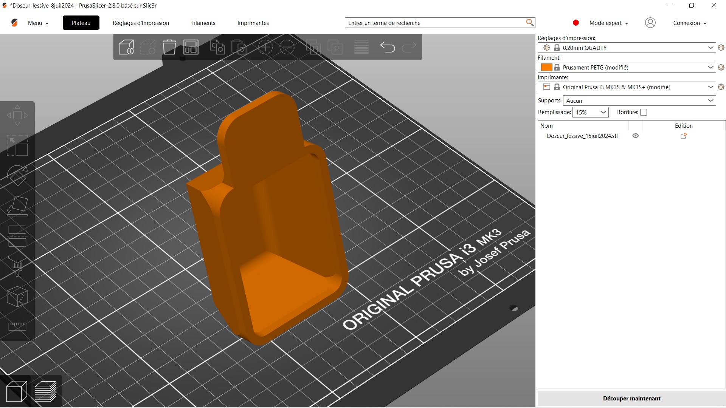
Task: Click the Undo arrow icon
Action: [387, 47]
